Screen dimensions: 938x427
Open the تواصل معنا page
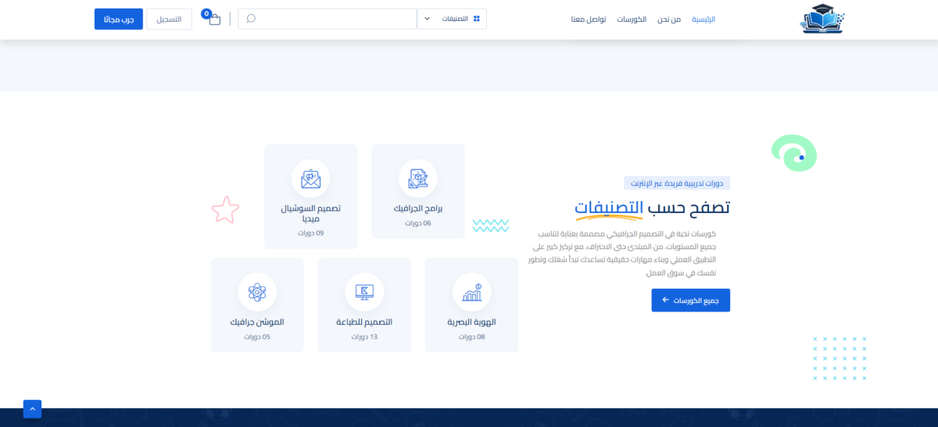[x=588, y=19]
